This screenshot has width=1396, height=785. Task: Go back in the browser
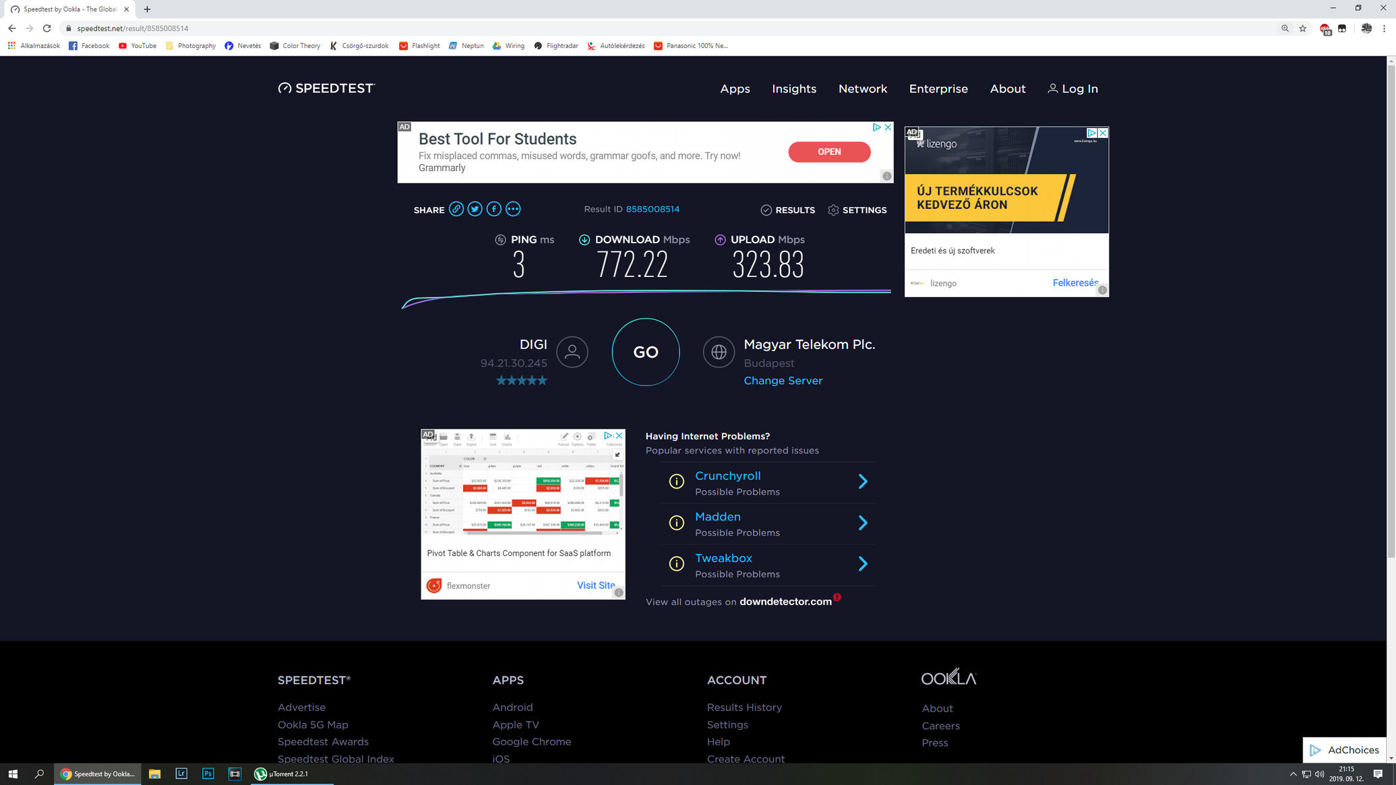point(11,28)
